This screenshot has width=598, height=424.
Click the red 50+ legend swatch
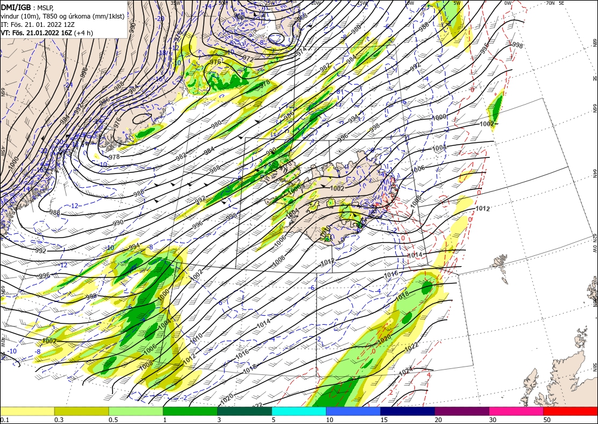pos(570,411)
